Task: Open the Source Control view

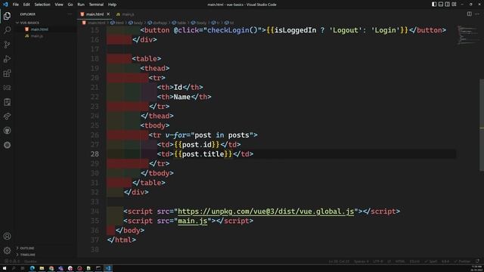Action: tap(7, 45)
